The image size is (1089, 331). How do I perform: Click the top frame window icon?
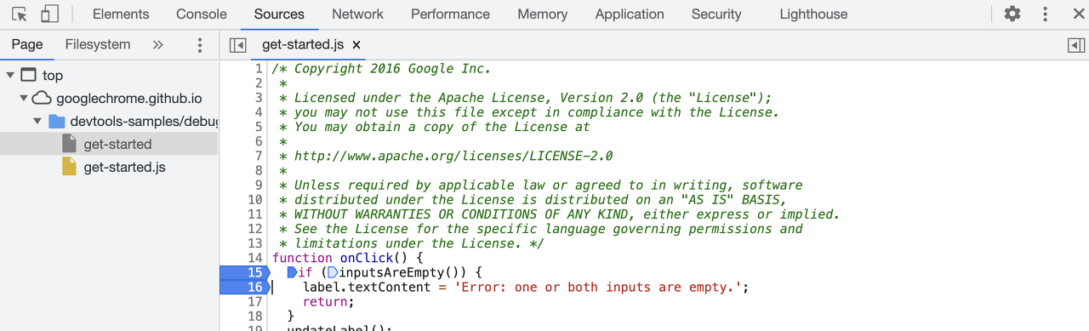click(29, 75)
